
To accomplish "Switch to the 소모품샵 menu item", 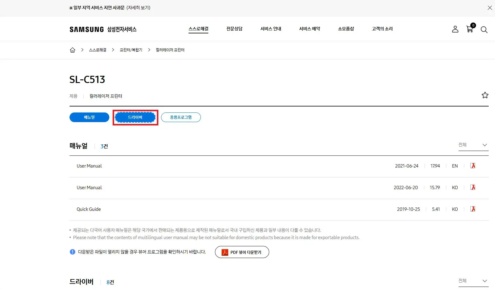I will [x=346, y=29].
